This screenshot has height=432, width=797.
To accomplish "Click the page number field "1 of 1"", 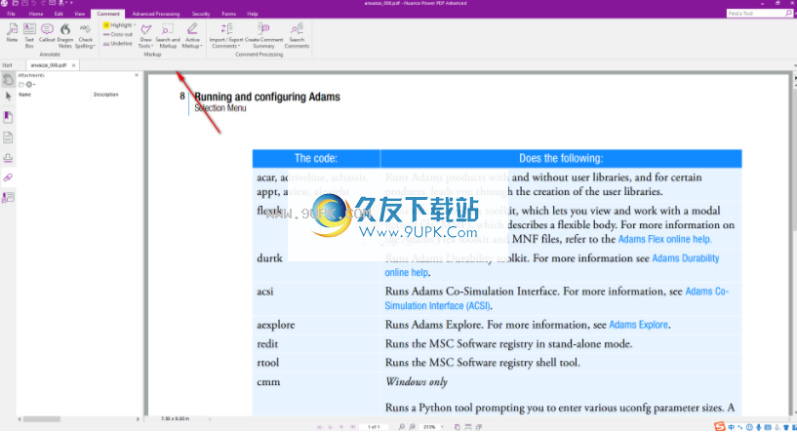I will pyautogui.click(x=374, y=427).
